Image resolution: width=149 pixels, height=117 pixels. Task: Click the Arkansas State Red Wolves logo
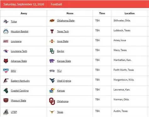(6, 61)
